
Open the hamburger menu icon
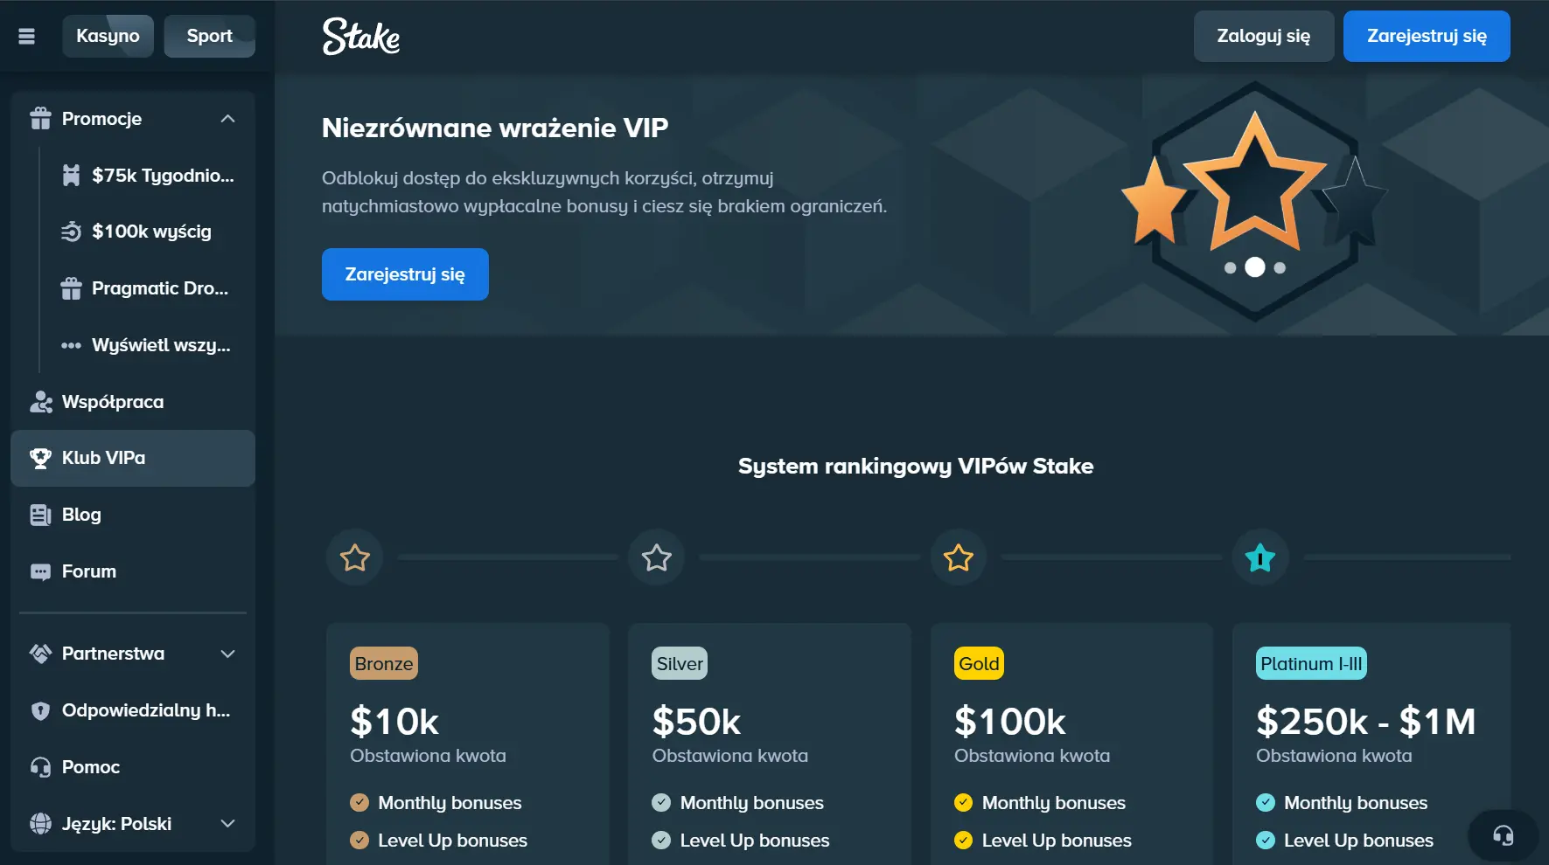click(27, 36)
